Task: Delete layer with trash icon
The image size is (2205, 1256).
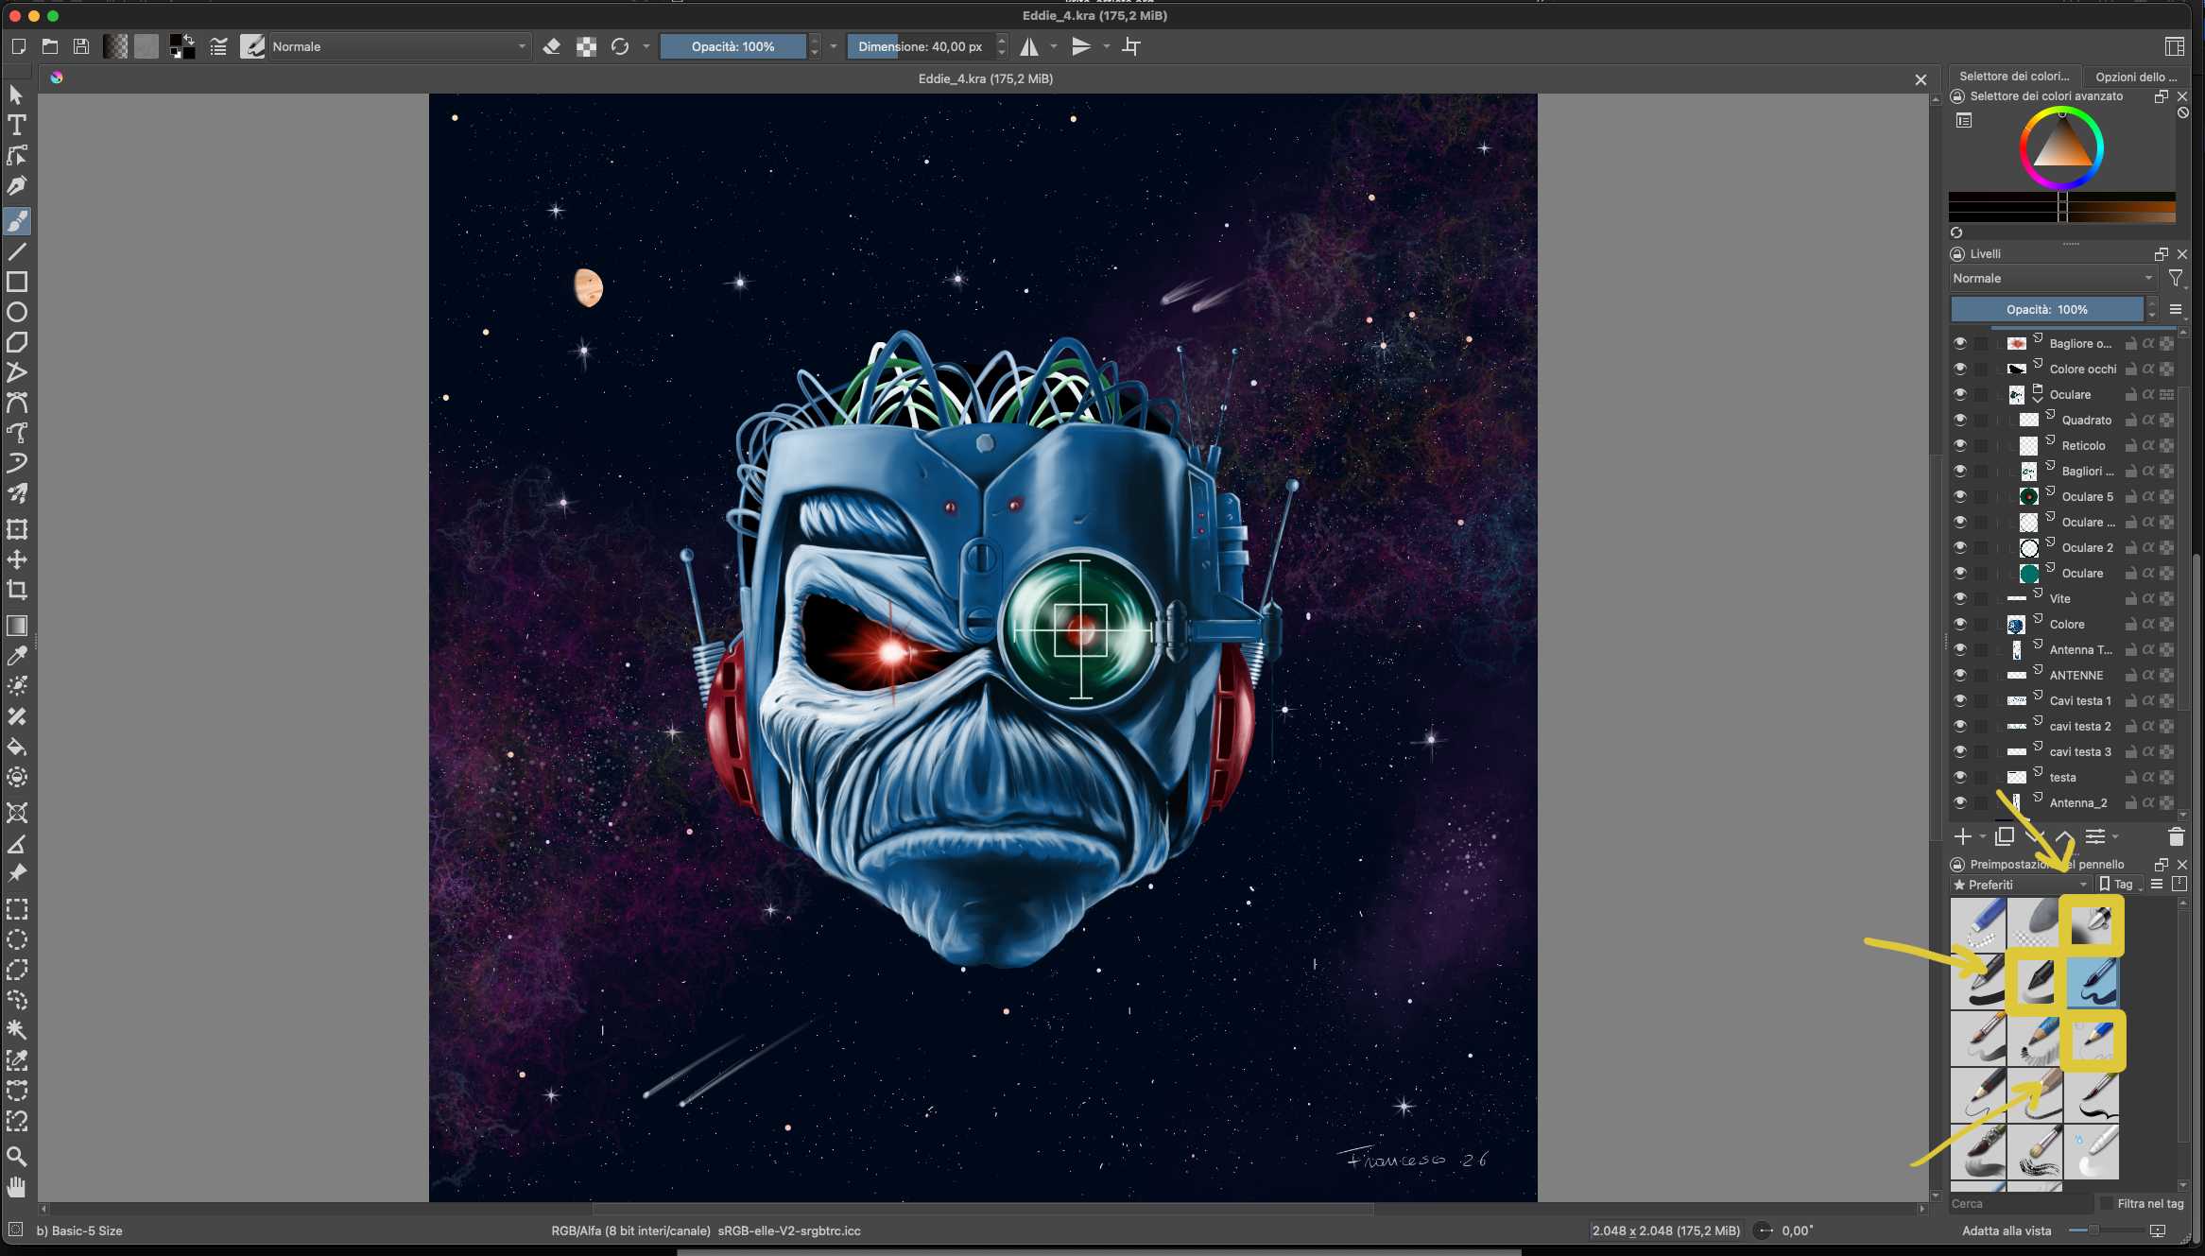Action: click(2176, 836)
